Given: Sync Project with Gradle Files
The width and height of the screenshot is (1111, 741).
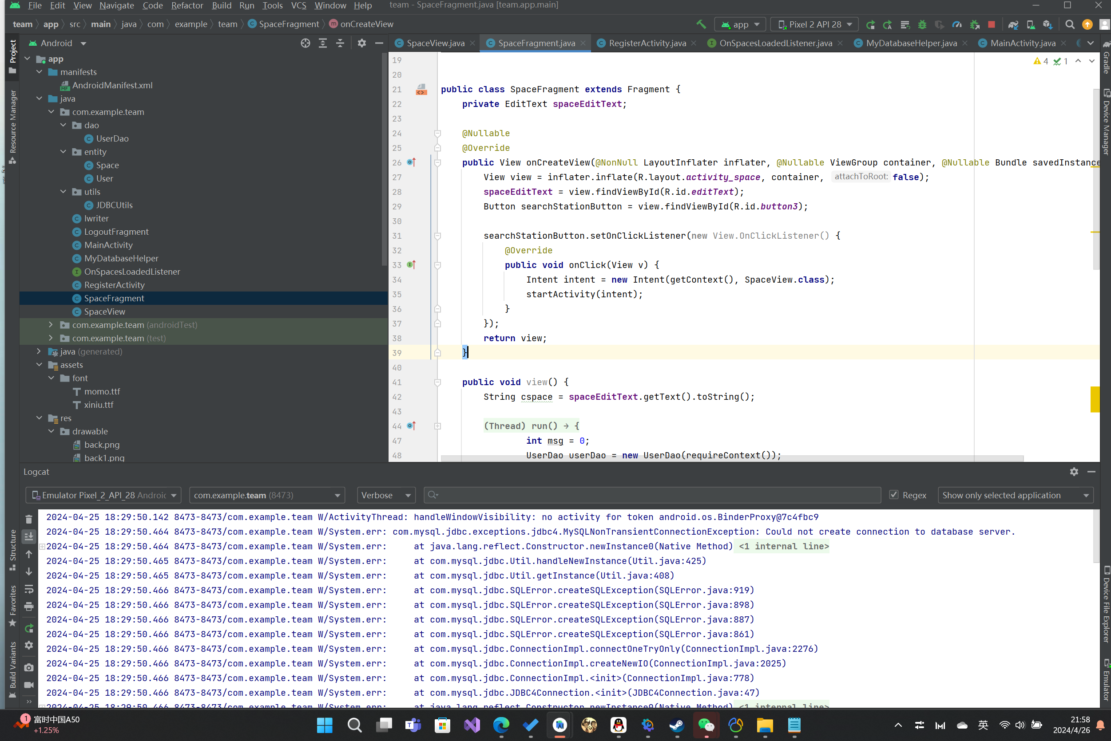Looking at the screenshot, I should click(1012, 24).
